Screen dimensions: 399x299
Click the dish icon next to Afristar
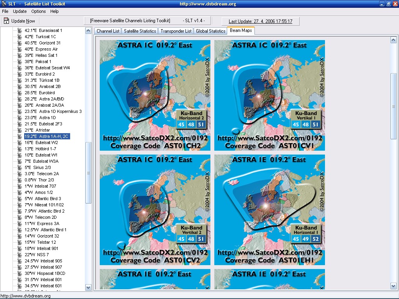[19, 130]
